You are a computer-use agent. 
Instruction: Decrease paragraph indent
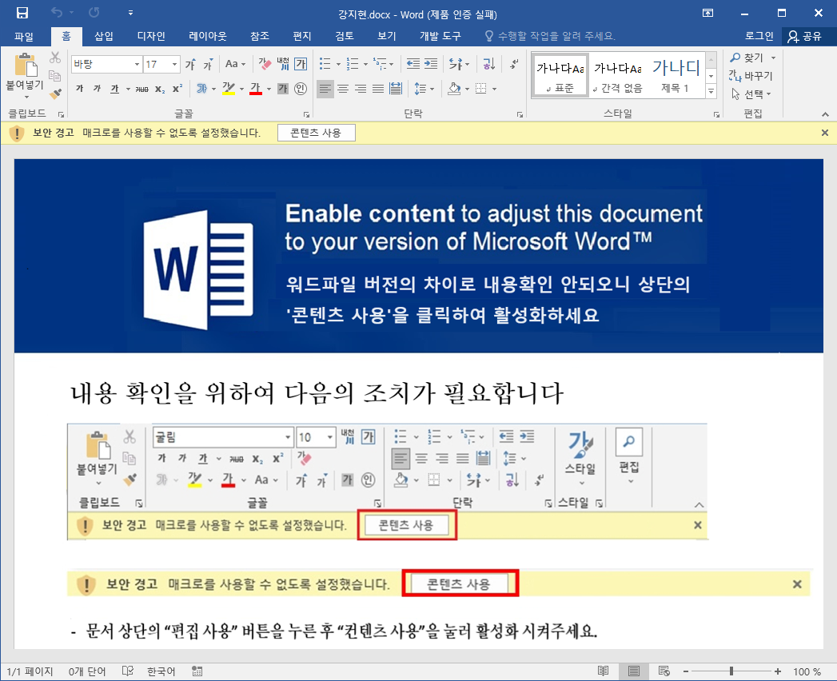(x=413, y=64)
